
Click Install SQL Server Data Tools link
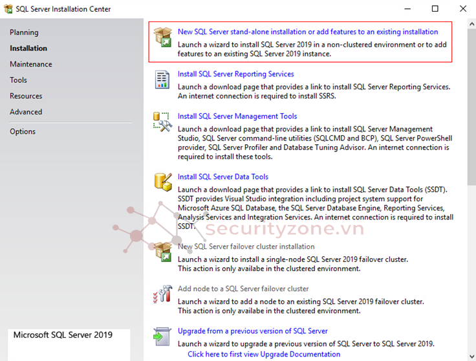(x=223, y=177)
